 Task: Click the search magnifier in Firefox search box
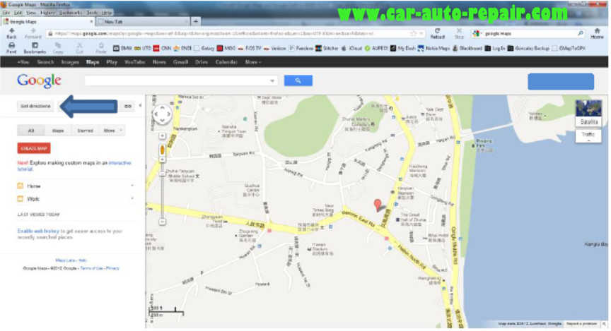(580, 33)
